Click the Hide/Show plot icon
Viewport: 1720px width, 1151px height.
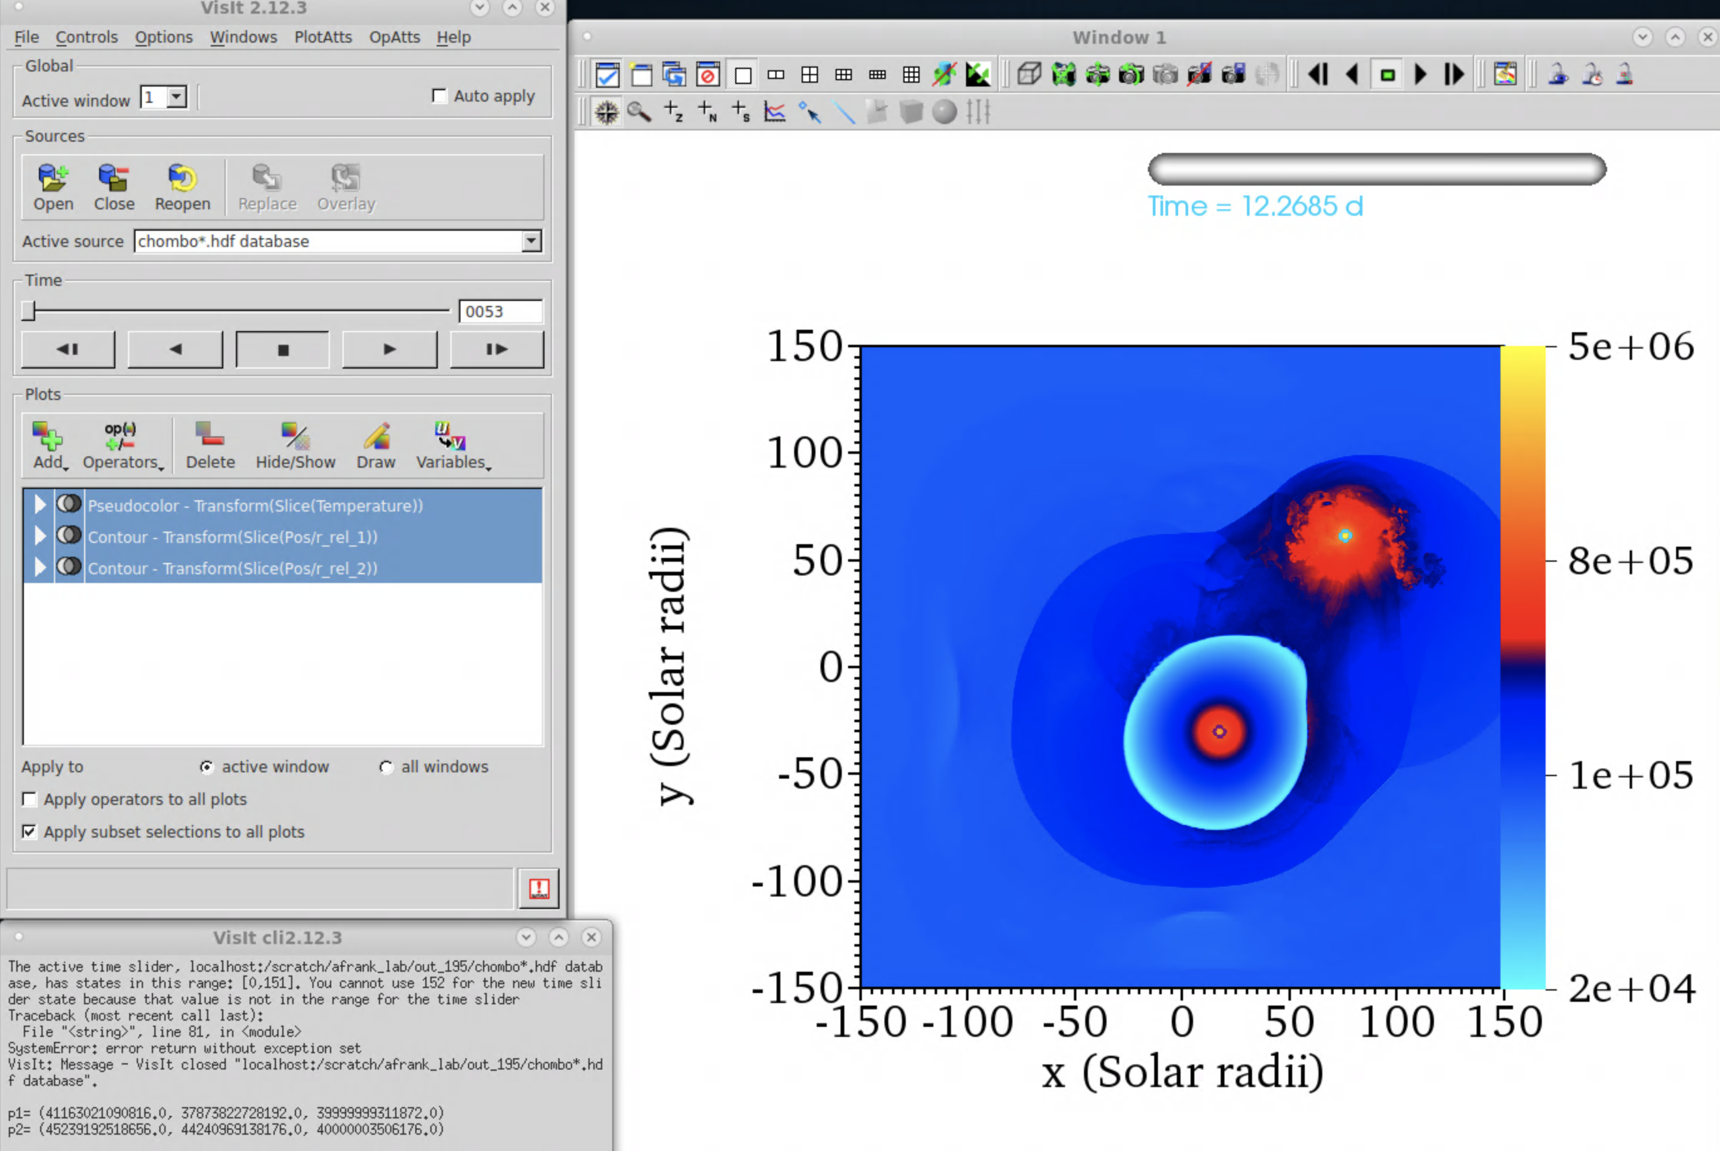tap(295, 436)
